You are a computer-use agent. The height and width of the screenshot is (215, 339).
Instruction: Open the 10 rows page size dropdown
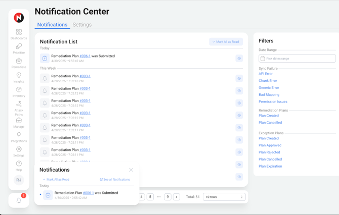tap(224, 197)
